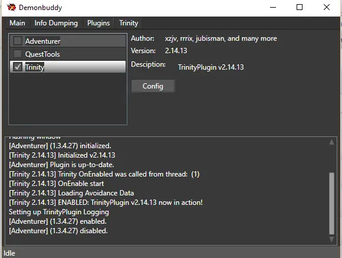Click log line 'Initialized v2.14.13'
This screenshot has height=258, width=342.
[62, 155]
